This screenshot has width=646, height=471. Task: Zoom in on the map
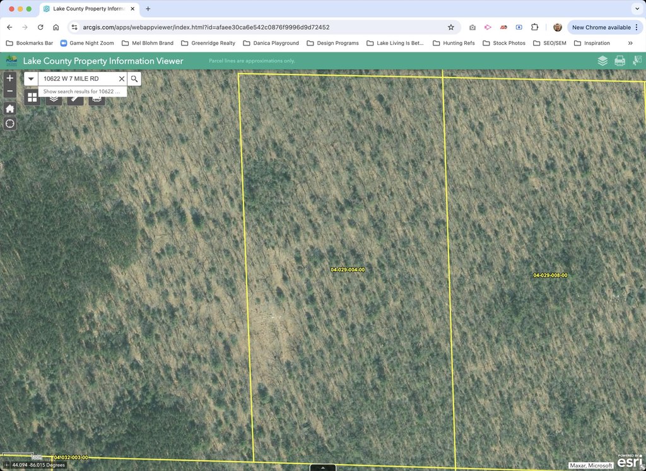(x=9, y=78)
